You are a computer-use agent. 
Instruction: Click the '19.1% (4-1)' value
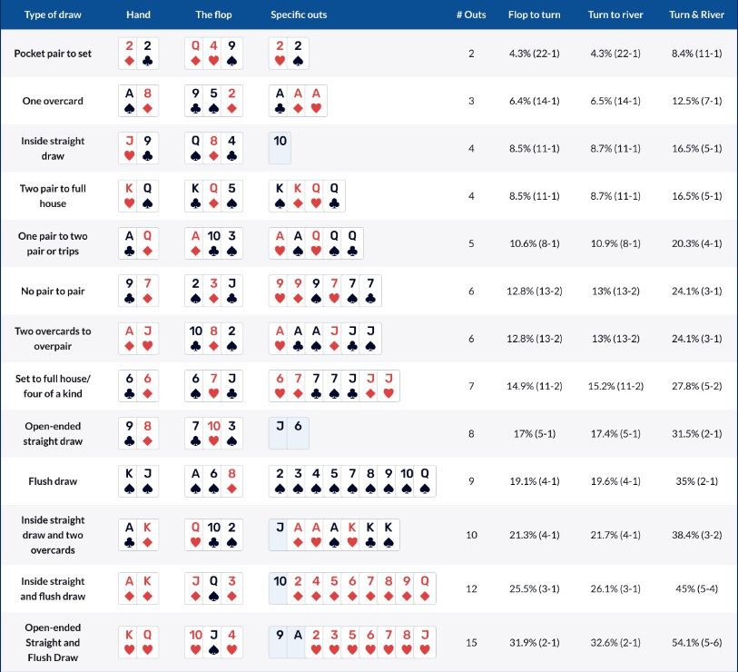point(534,481)
